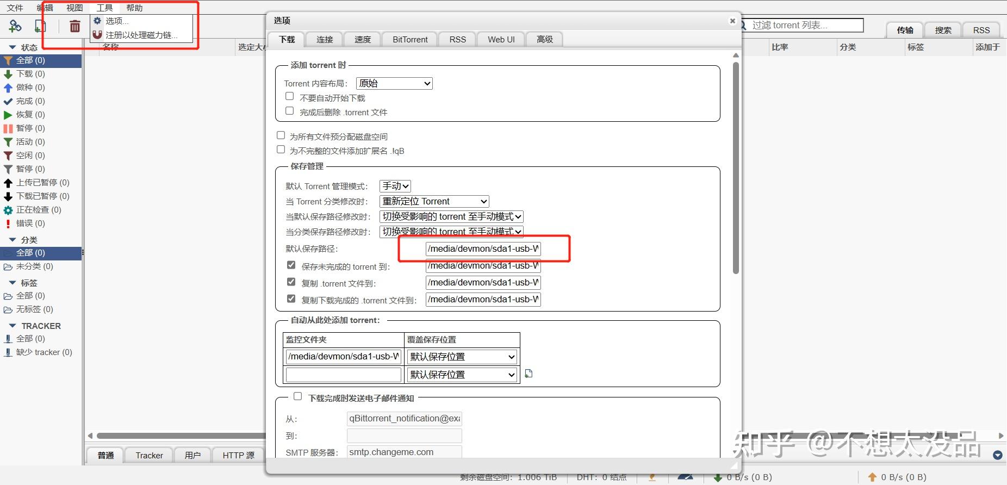Screen dimensions: 1007x485
Task: Click the add watched folder icon
Action: (529, 374)
